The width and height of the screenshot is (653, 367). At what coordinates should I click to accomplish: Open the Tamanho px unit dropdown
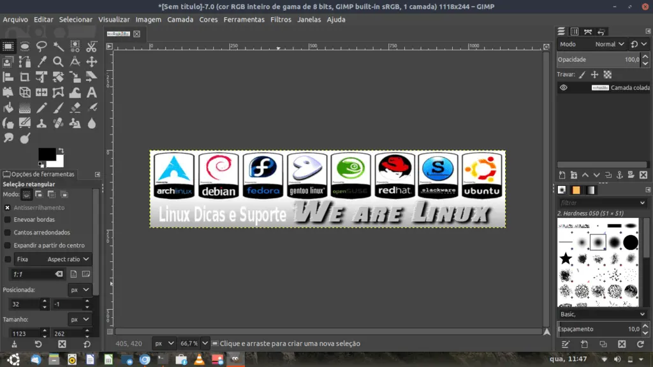coord(79,320)
